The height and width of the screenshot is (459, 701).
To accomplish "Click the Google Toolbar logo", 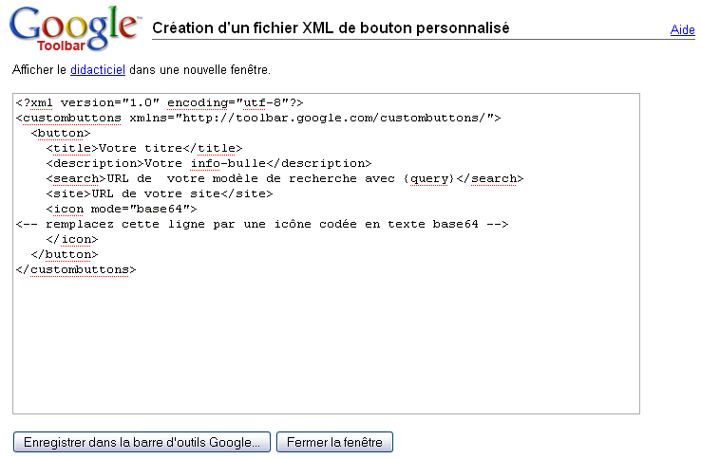I will point(75,28).
